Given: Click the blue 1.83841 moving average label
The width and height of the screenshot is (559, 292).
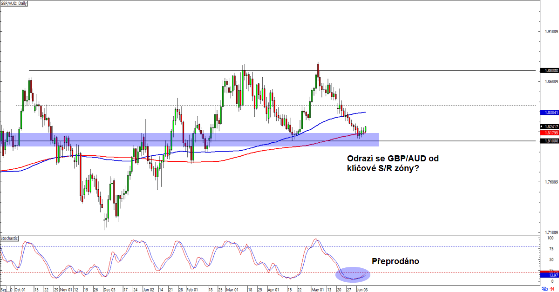Looking at the screenshot, I should [549, 113].
